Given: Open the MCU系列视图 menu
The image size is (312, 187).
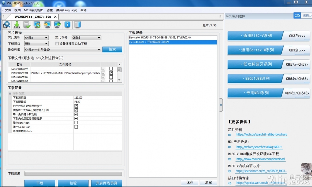Looking at the screenshot, I should point(34,10).
